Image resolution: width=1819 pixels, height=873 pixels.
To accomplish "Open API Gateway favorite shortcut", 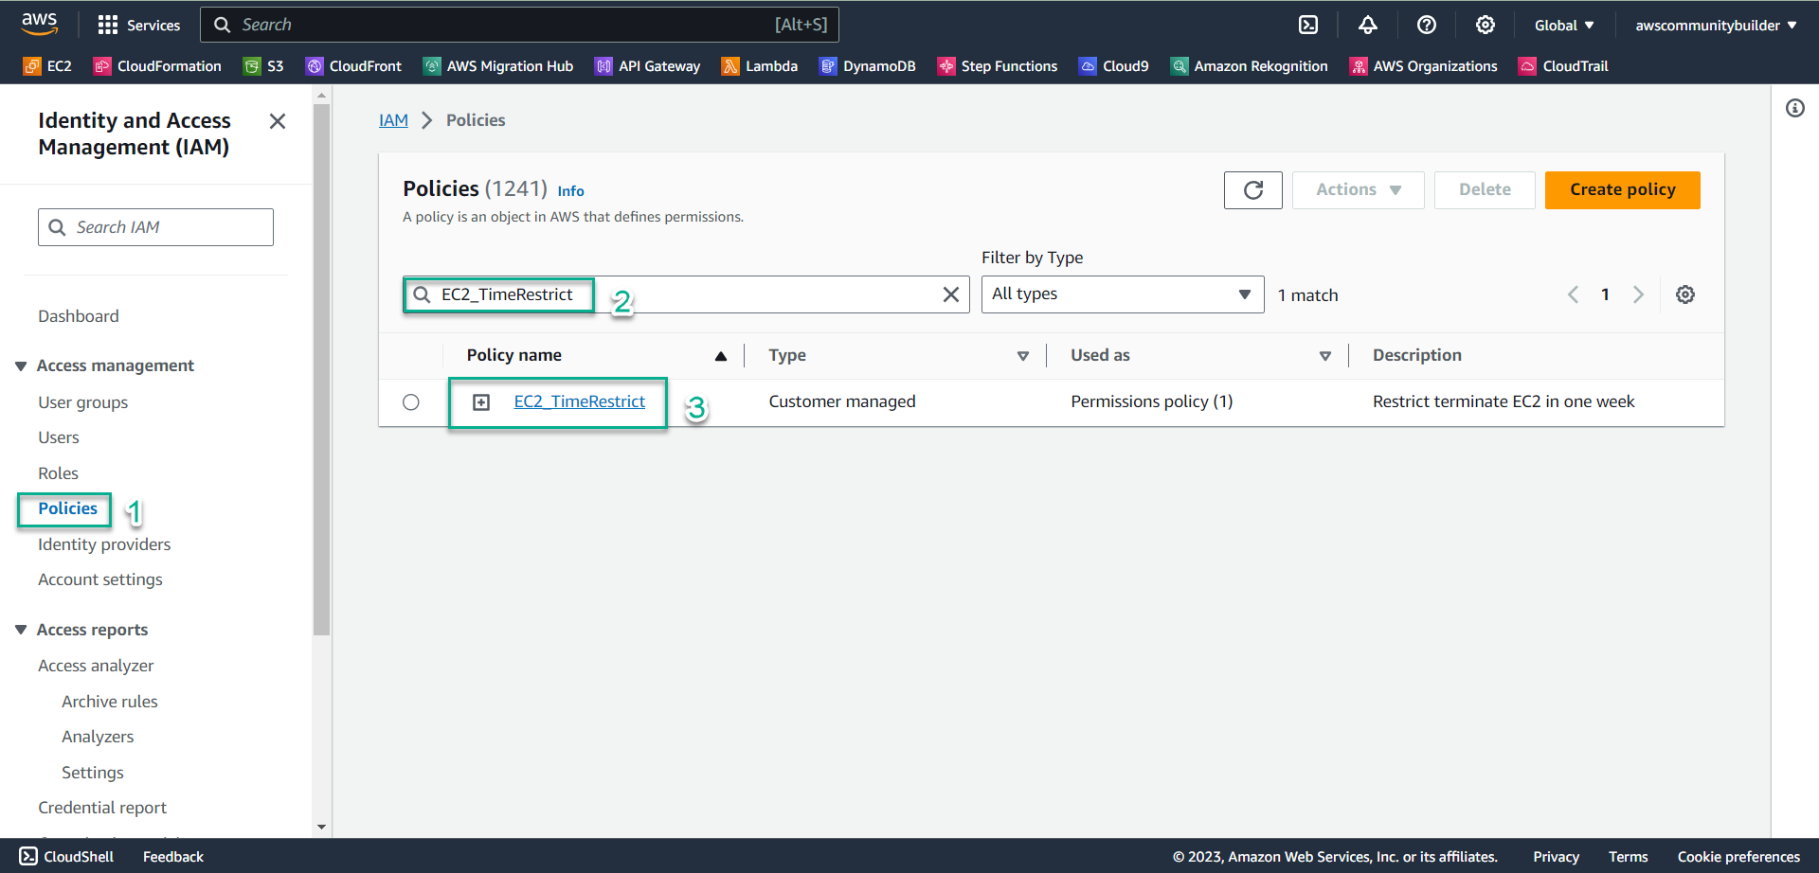I will pos(647,66).
